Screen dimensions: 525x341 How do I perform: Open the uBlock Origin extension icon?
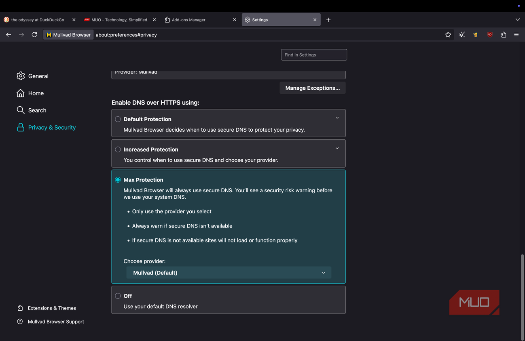(x=490, y=35)
